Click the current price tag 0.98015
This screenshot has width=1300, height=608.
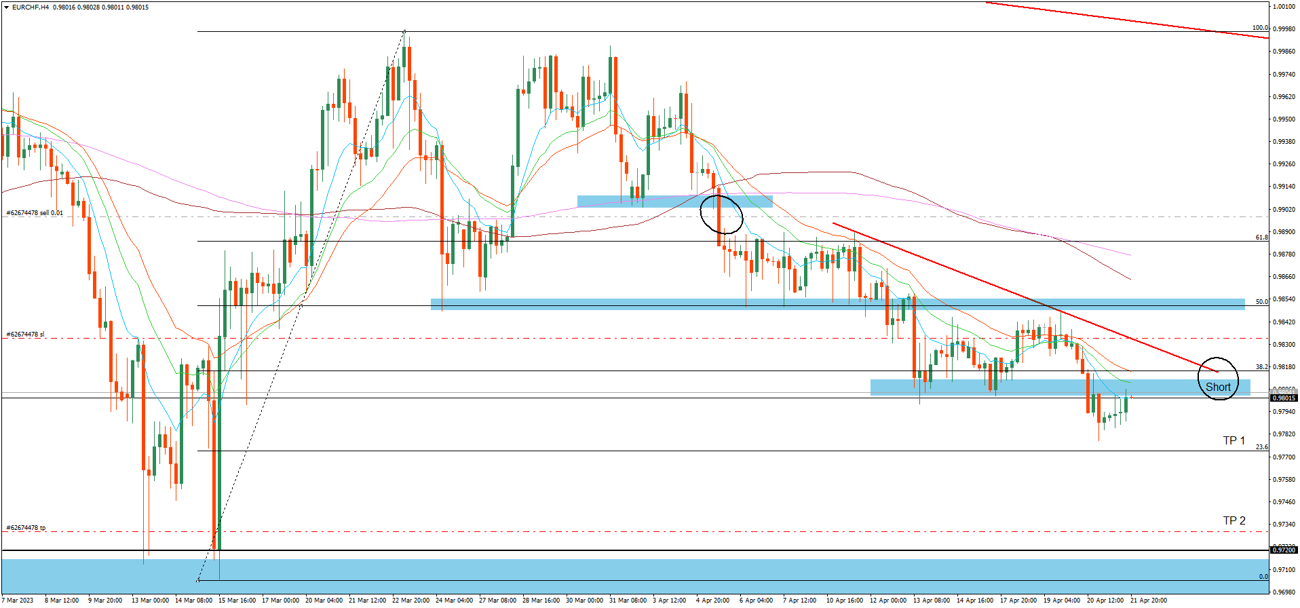pos(1284,398)
